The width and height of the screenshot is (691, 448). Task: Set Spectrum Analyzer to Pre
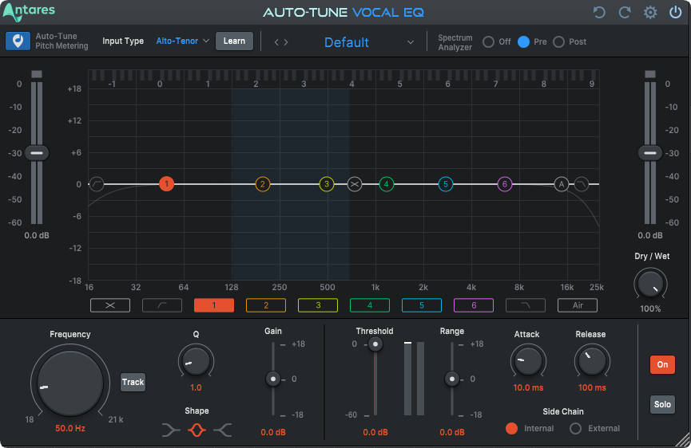point(523,41)
